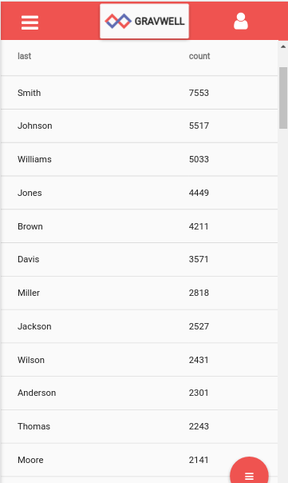This screenshot has height=483, width=288.
Task: Select the Miller row
Action: pos(140,293)
